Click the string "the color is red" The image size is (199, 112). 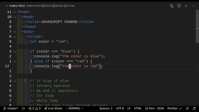coord(80,66)
